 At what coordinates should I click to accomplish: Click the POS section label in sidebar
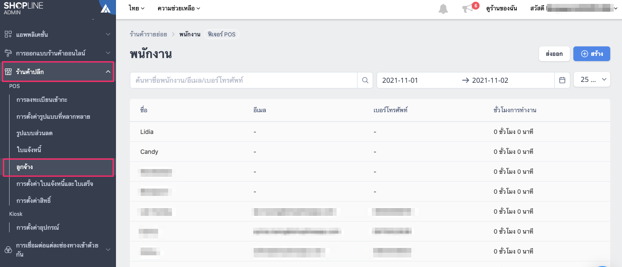coord(14,86)
